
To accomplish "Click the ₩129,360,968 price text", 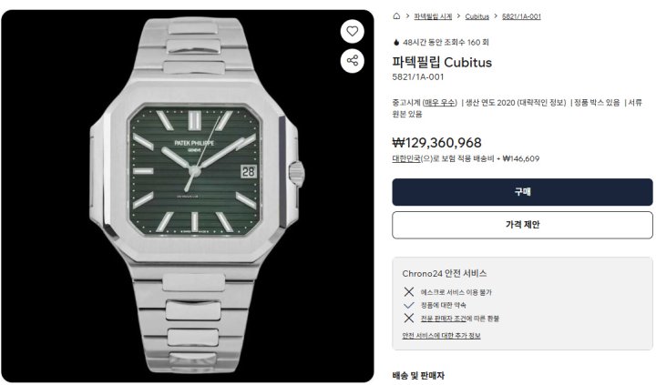I will [x=436, y=143].
